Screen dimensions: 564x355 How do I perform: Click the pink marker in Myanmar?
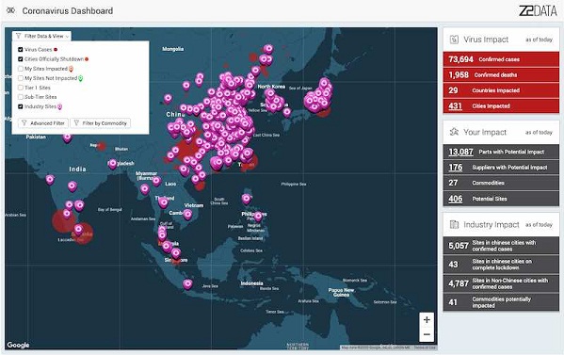pos(145,188)
